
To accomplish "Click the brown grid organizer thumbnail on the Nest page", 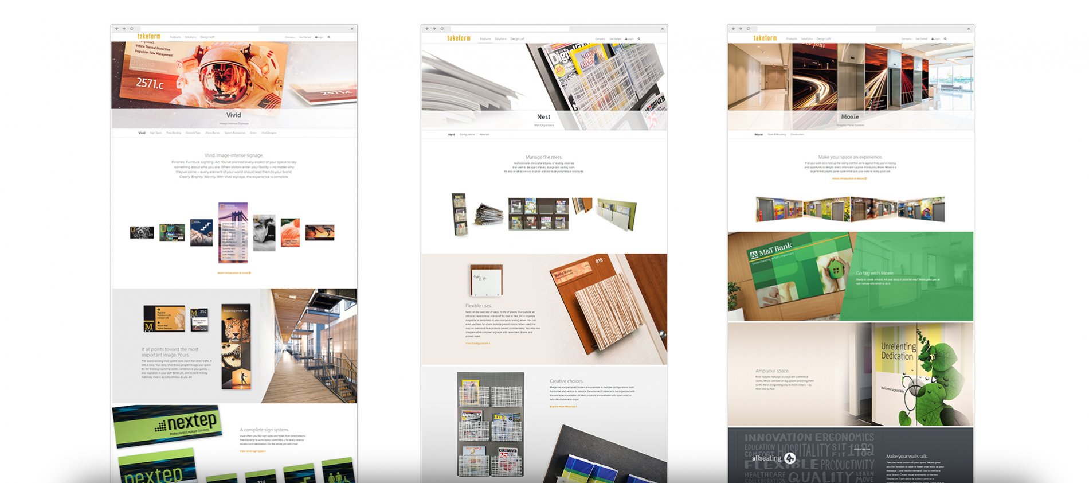I will click(x=538, y=214).
